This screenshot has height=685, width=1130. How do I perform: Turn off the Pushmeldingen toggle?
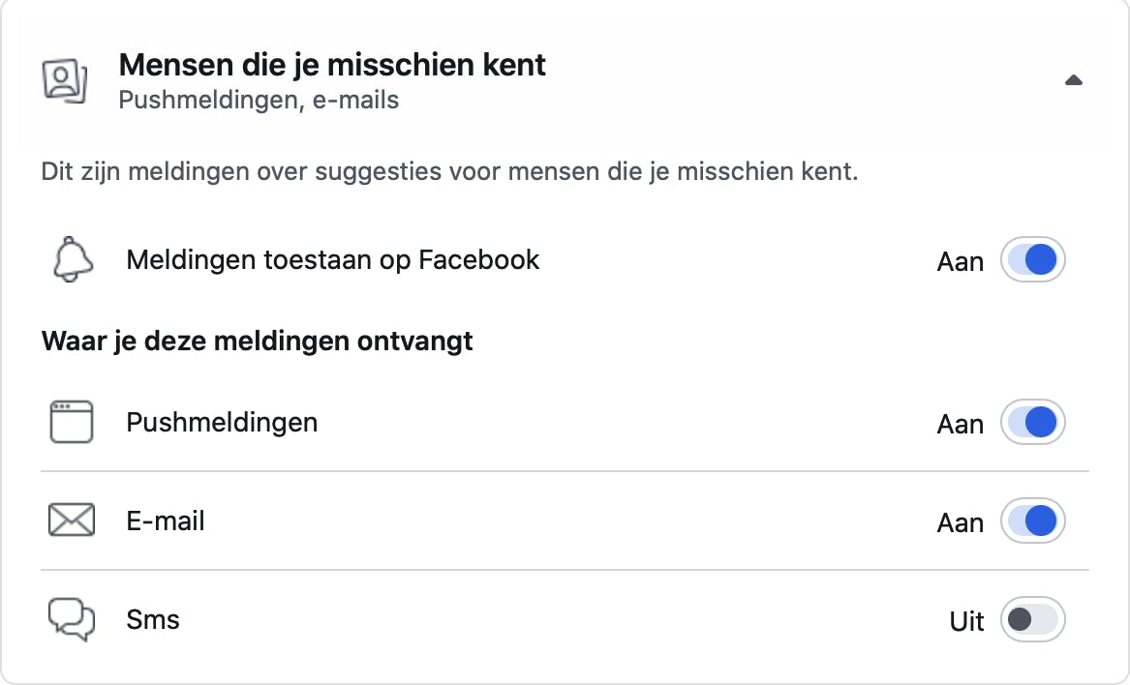[x=1032, y=422]
